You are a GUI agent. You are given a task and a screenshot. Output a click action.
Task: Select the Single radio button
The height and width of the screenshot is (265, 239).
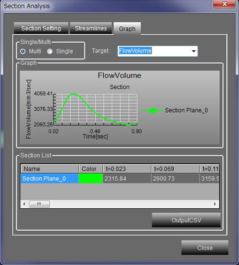pyautogui.click(x=50, y=51)
